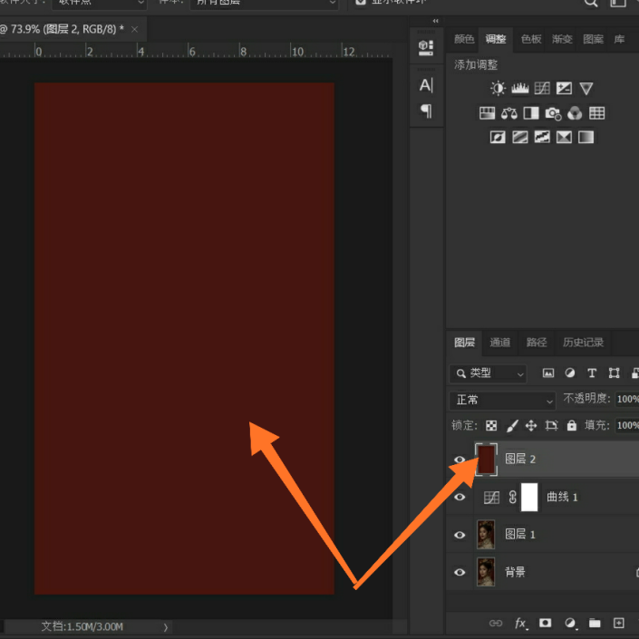The image size is (639, 639).
Task: Create new fill or adjustment layer icon
Action: point(570,623)
